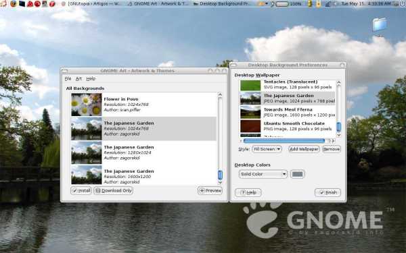This screenshot has width=406, height=253.
Task: Launch Firefox from the top panel
Action: click(x=13, y=3)
